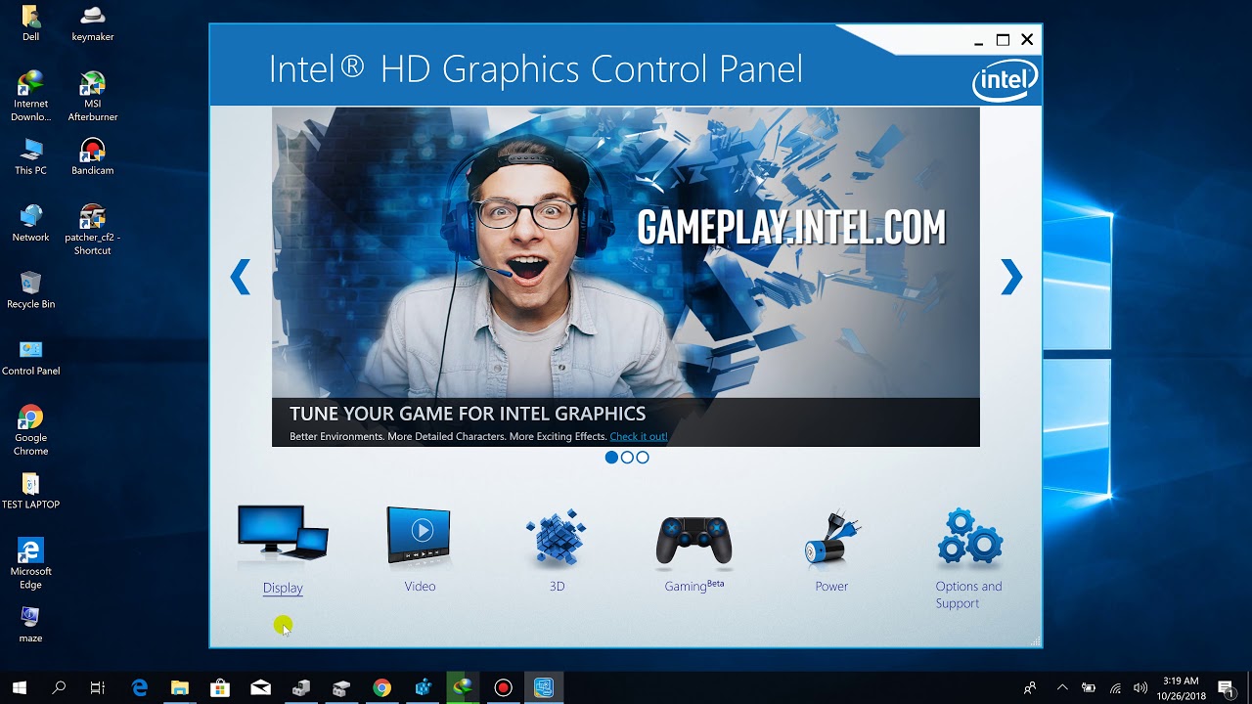Open the Windows Start menu
Screen dimensions: 1252x704
20,688
